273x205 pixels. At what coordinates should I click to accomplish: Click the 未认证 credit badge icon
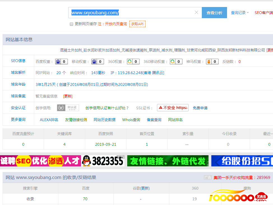[x=68, y=108]
